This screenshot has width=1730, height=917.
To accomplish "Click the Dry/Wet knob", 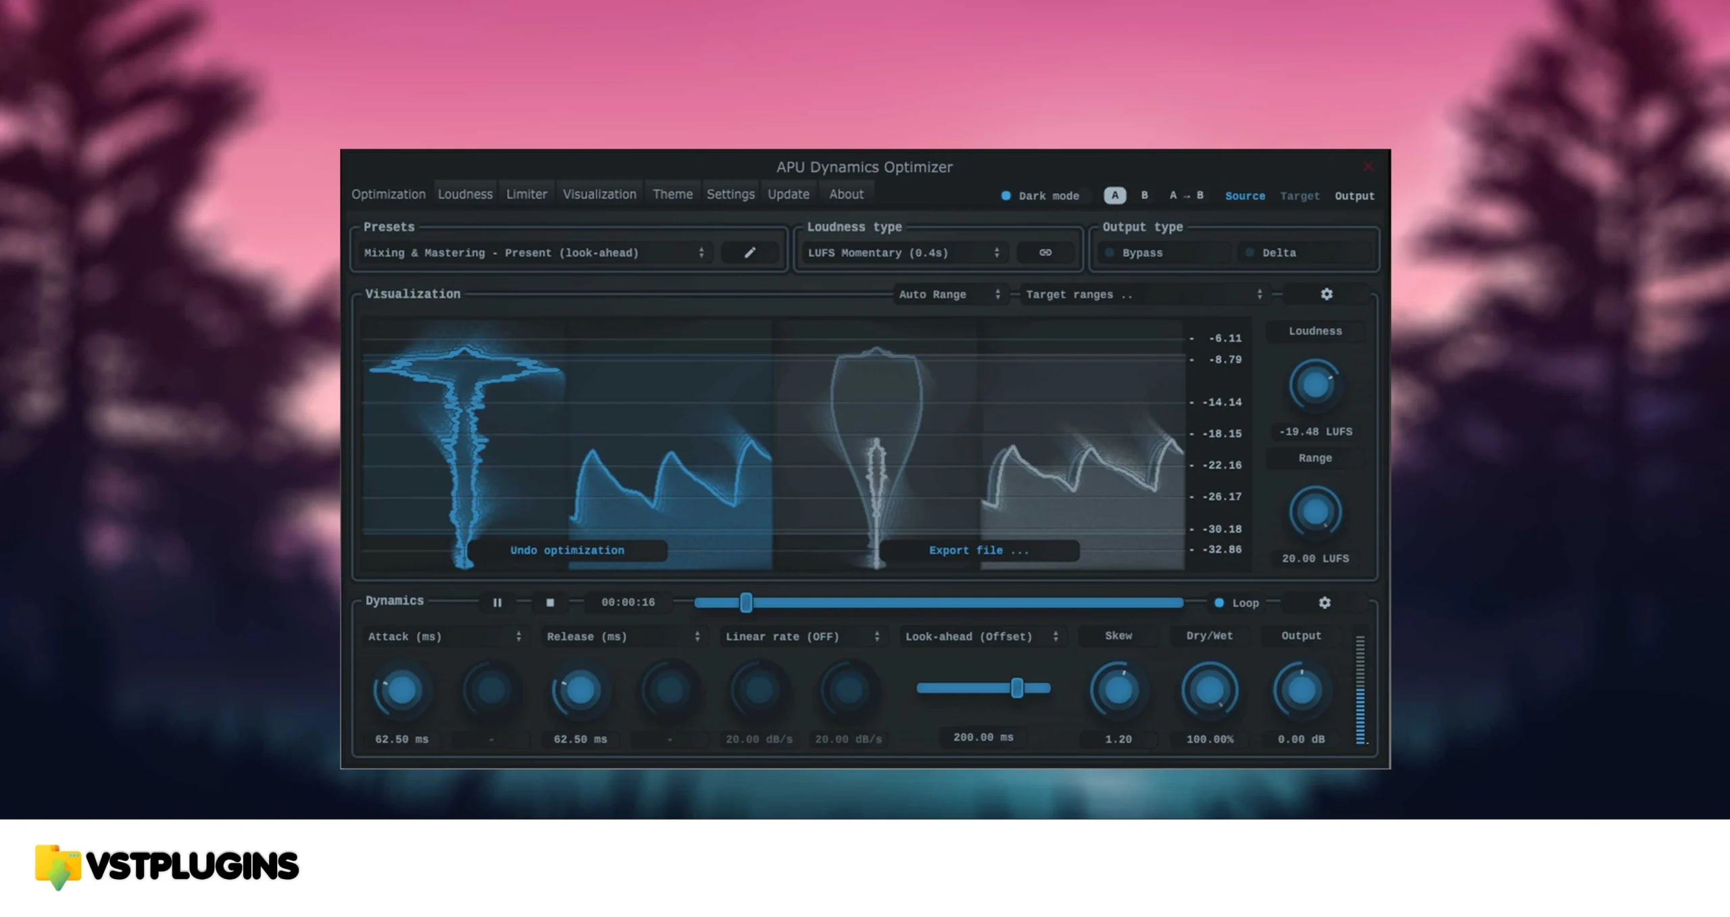I will pyautogui.click(x=1210, y=691).
